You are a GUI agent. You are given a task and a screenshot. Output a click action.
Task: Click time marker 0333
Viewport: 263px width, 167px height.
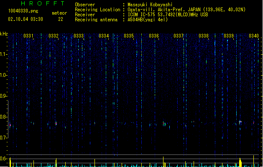pyautogui.click(x=79, y=36)
